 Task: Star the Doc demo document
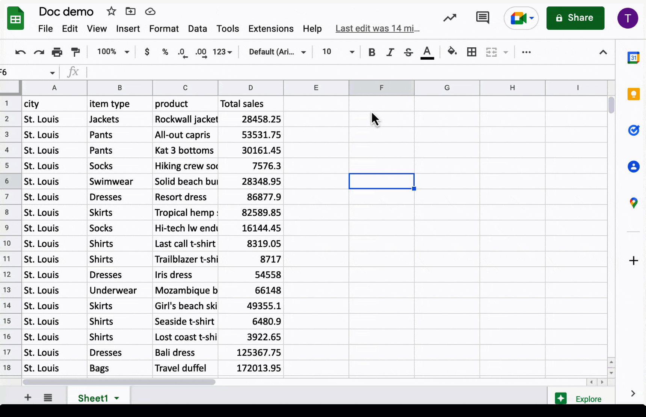point(111,12)
